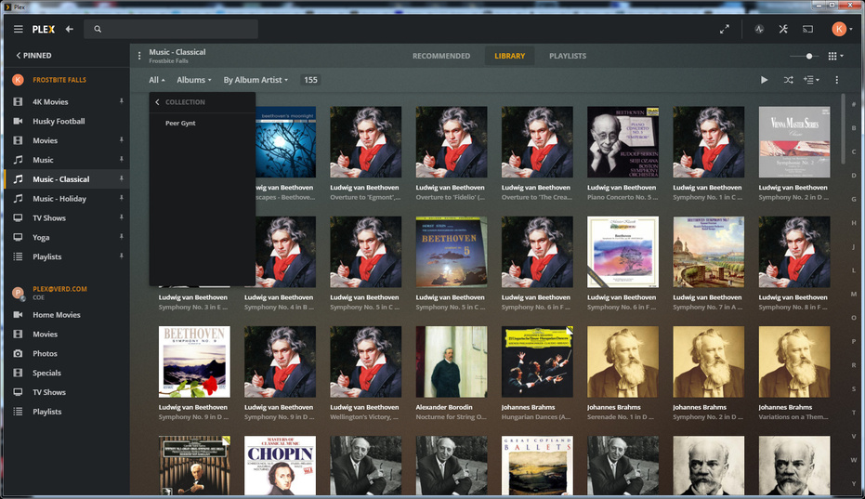Image resolution: width=865 pixels, height=499 pixels.
Task: Jump to letter B in alphabet index
Action: [x=854, y=128]
